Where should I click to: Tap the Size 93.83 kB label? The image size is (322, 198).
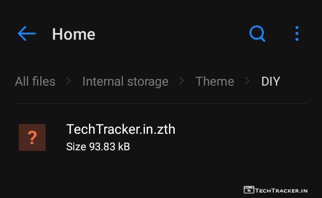(x=98, y=147)
